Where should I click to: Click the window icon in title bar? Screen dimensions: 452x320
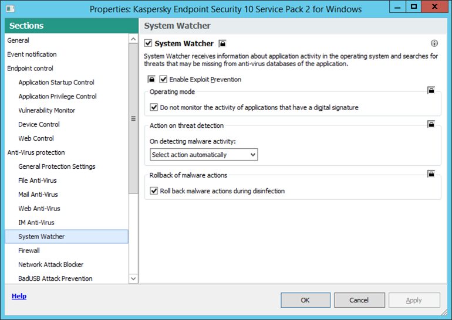click(x=9, y=9)
